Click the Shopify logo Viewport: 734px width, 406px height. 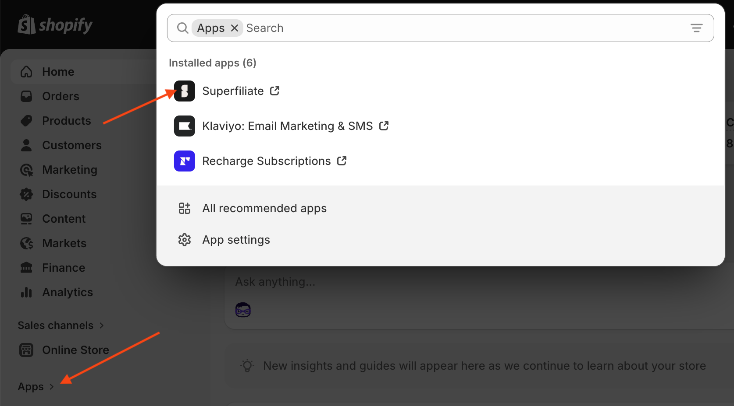coord(55,24)
